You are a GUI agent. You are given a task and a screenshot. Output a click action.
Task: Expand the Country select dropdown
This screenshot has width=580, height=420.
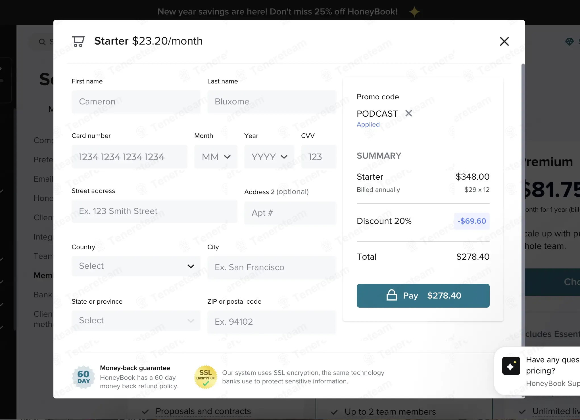point(136,266)
